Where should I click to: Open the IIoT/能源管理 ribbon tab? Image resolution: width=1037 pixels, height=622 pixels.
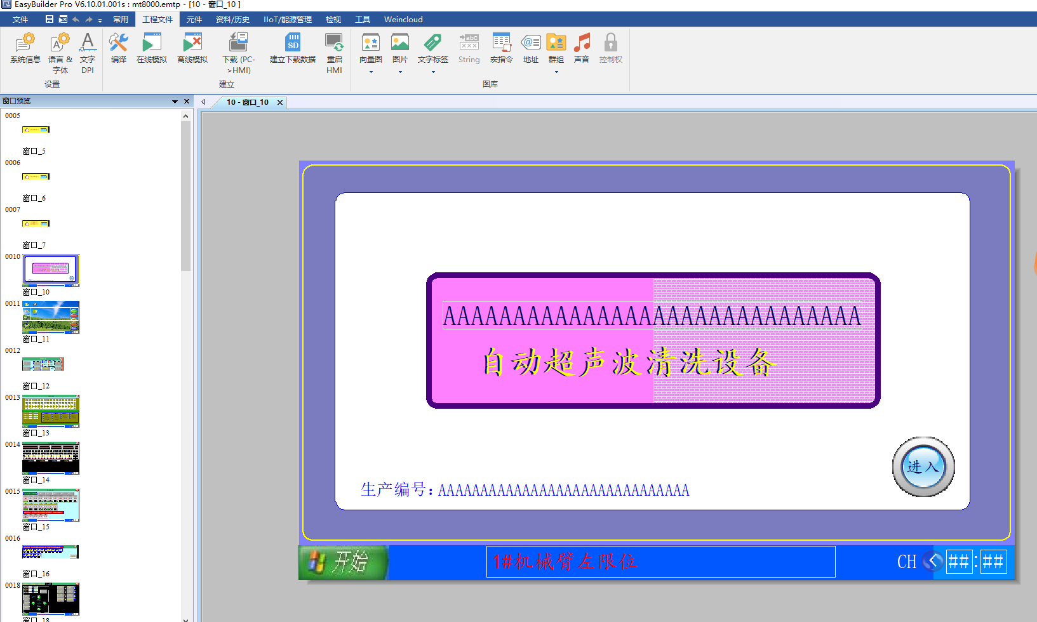pyautogui.click(x=287, y=20)
